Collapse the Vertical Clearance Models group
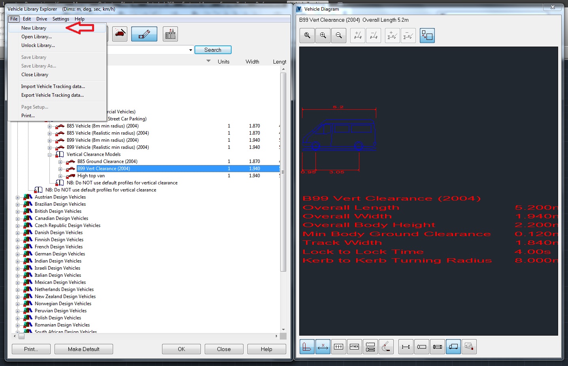 [50, 155]
